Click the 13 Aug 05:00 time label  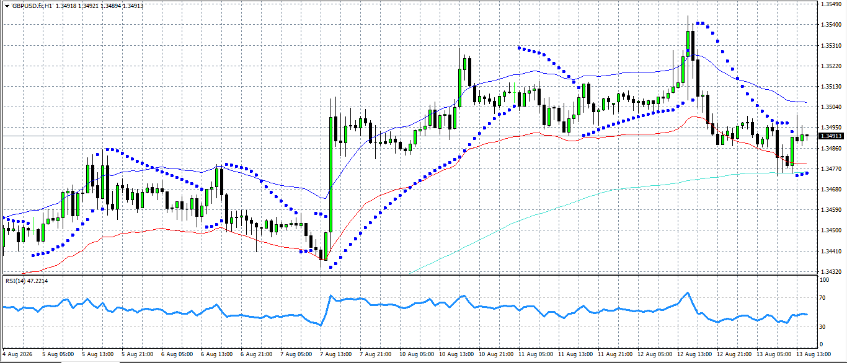pyautogui.click(x=773, y=354)
